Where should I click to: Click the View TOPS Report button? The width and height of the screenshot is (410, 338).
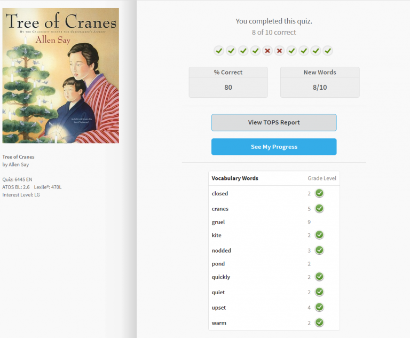click(274, 122)
